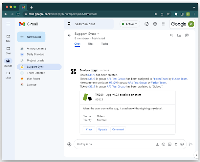Open #3329 link in 'has been created' line
Viewport: 200px width, 162px height.
[x=91, y=75]
